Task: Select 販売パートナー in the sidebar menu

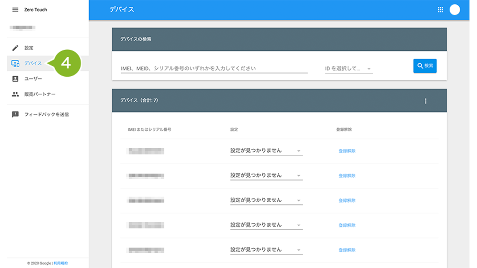Action: coord(40,94)
